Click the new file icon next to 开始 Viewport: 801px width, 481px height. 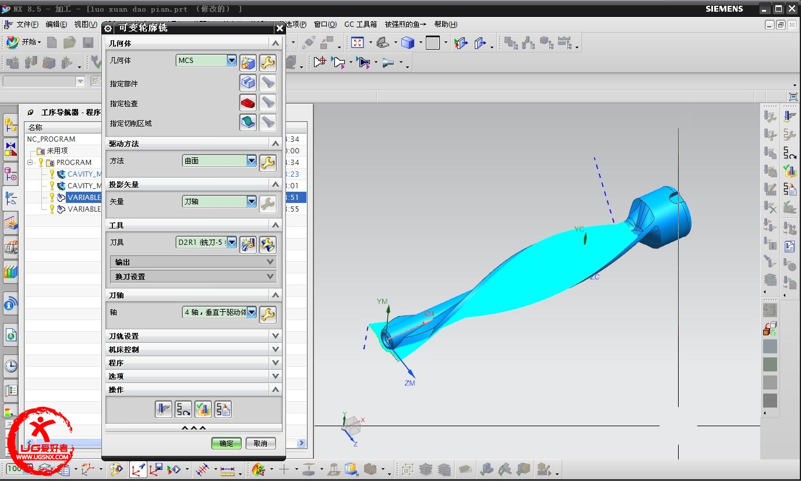tap(52, 42)
